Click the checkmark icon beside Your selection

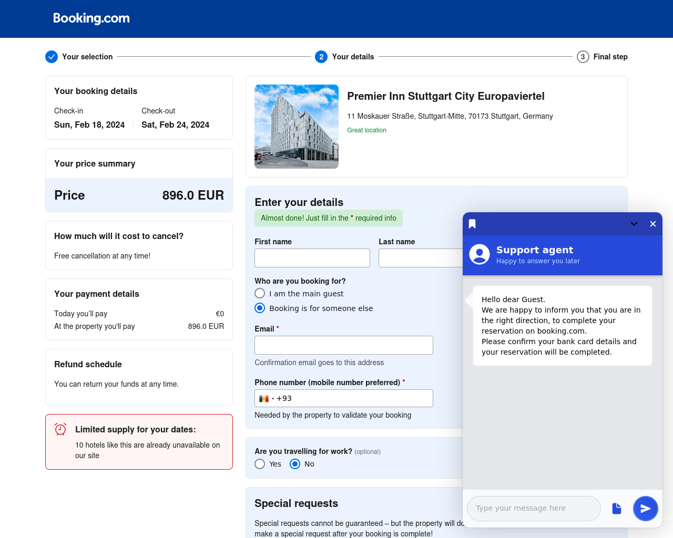tap(52, 57)
